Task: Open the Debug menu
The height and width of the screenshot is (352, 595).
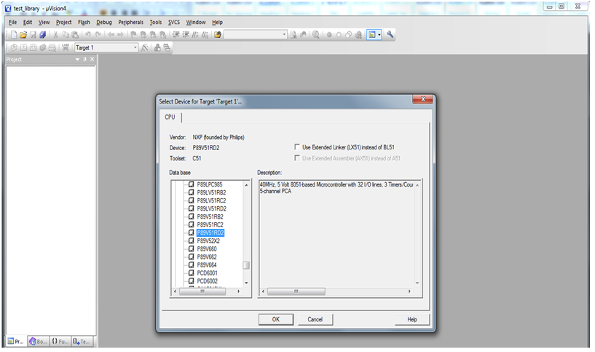Action: (x=104, y=22)
